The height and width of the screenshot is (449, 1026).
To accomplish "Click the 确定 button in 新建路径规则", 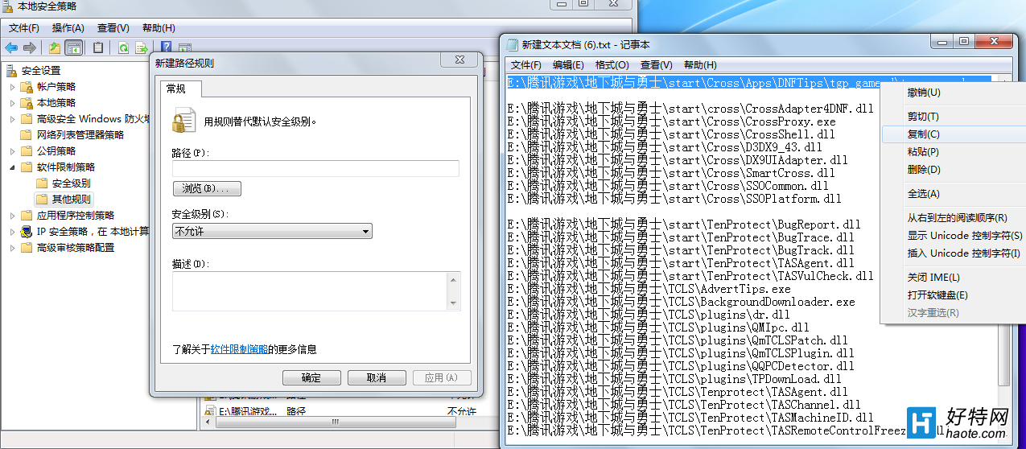I will coord(311,378).
